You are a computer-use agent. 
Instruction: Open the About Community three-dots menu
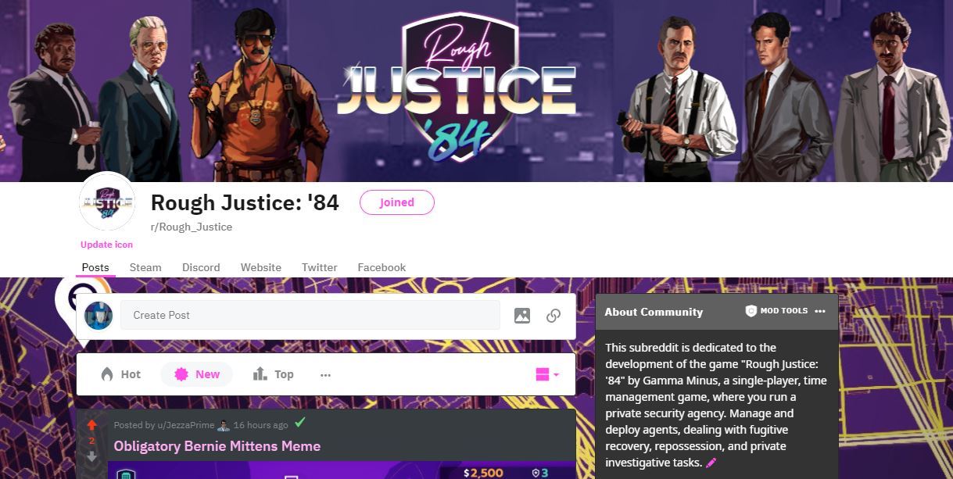[819, 311]
